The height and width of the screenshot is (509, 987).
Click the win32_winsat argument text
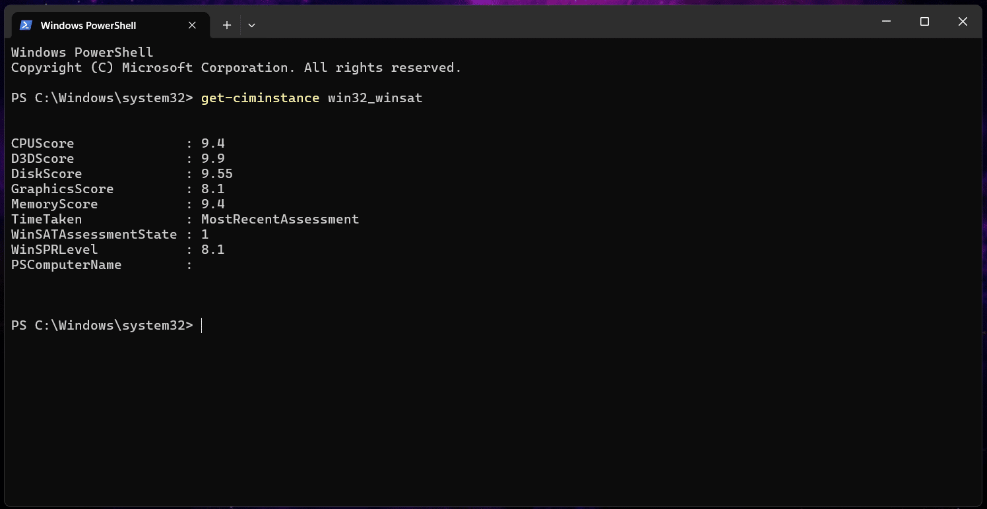375,98
